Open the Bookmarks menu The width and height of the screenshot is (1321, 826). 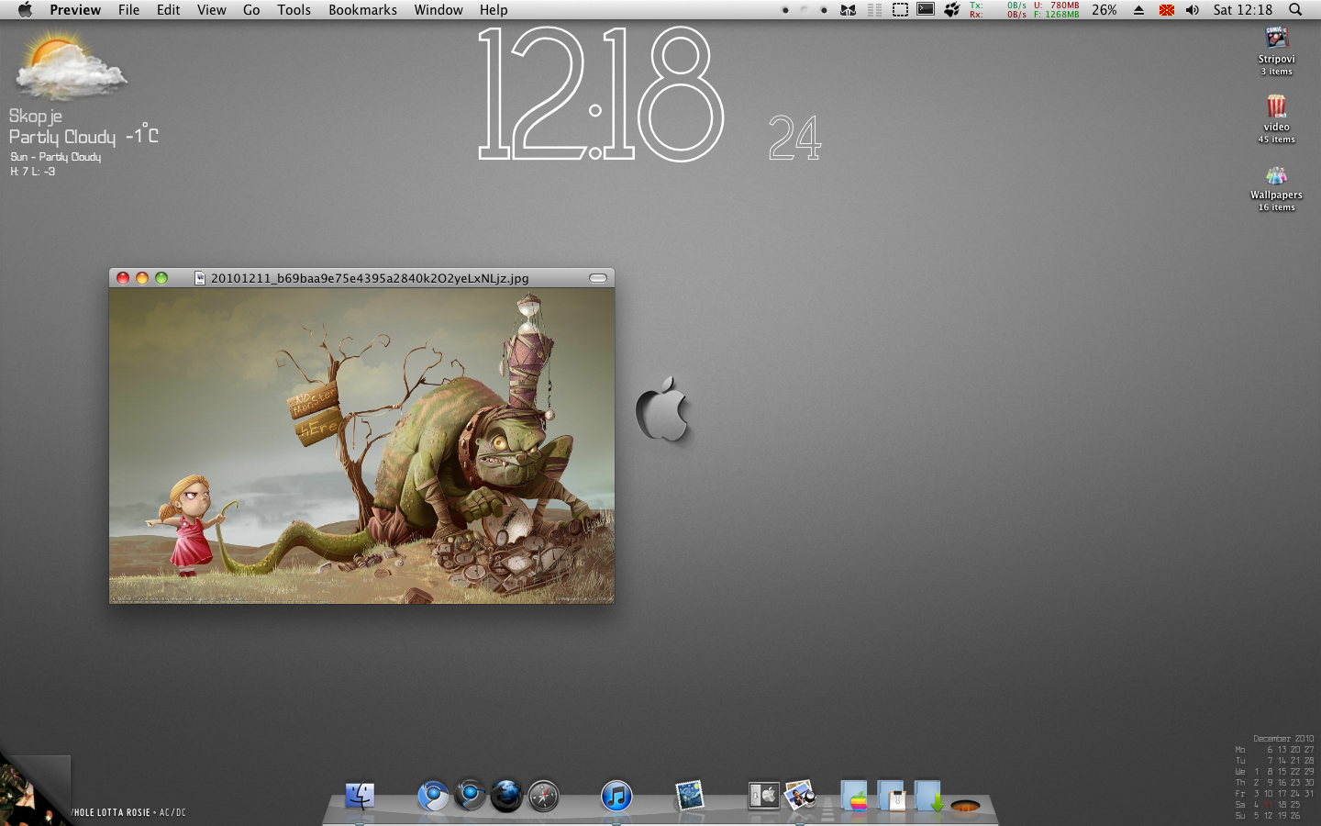(362, 10)
